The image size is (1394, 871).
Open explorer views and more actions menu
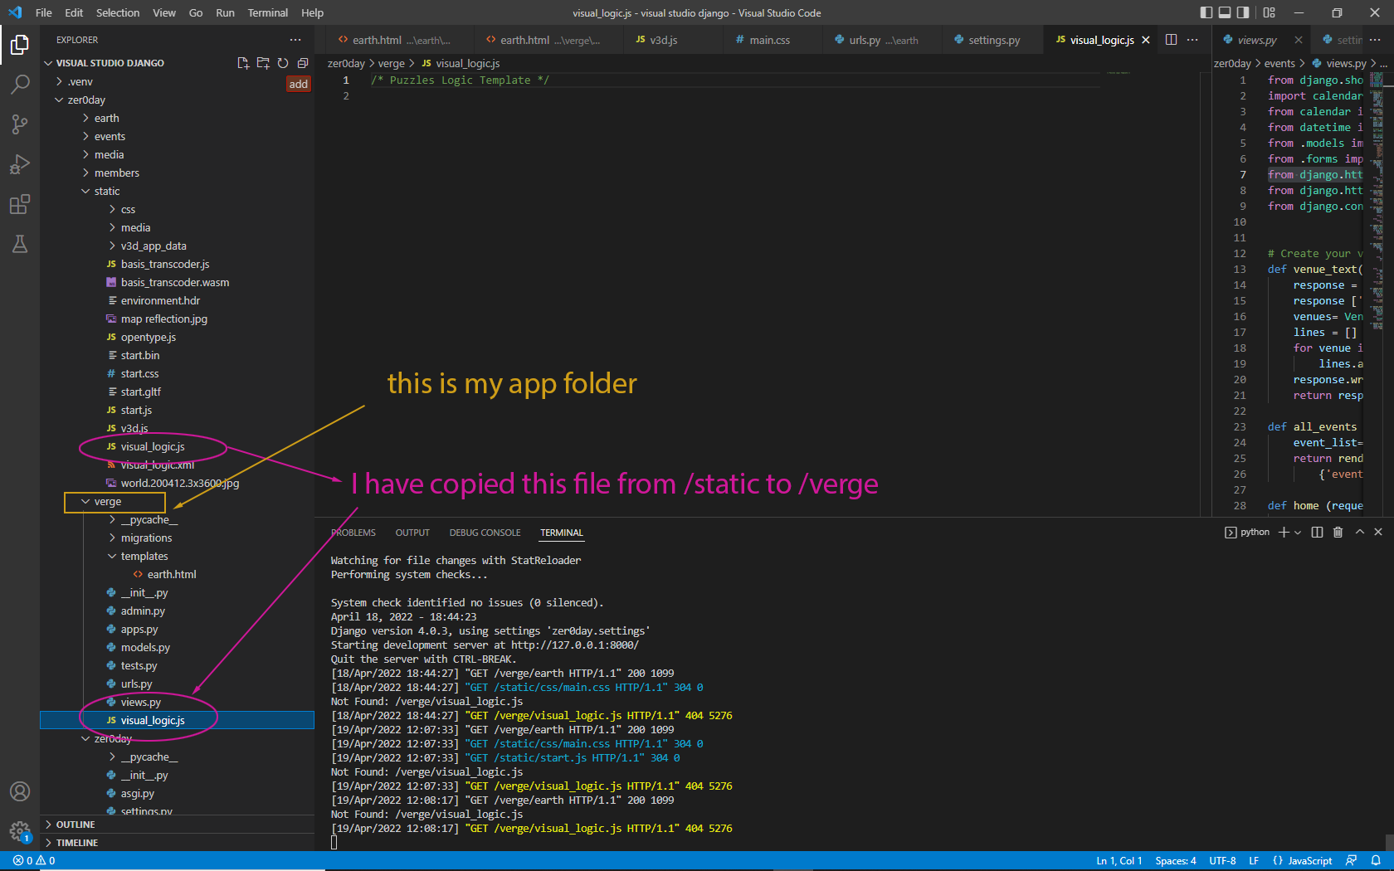(295, 40)
